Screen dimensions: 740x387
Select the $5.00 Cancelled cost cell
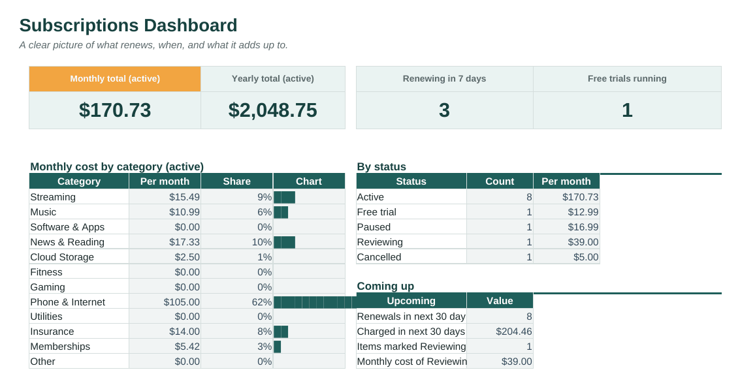566,257
